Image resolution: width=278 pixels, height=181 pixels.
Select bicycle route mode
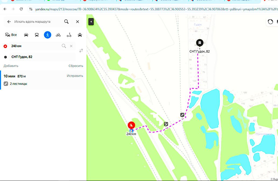pyautogui.click(x=58, y=35)
